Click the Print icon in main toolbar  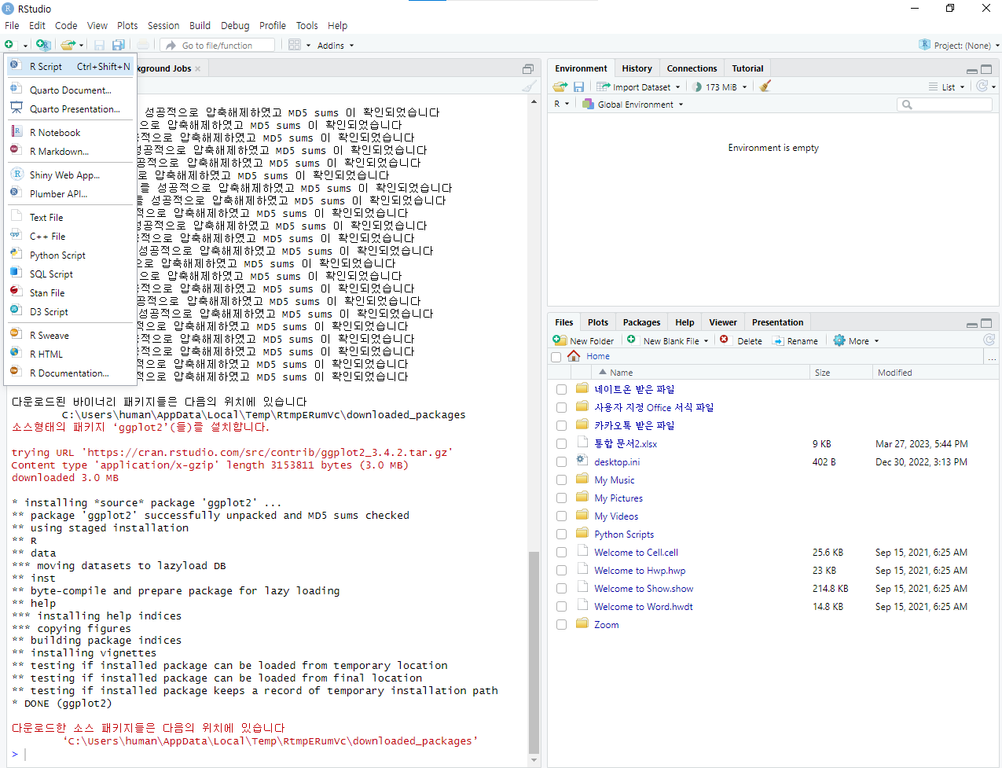[143, 46]
